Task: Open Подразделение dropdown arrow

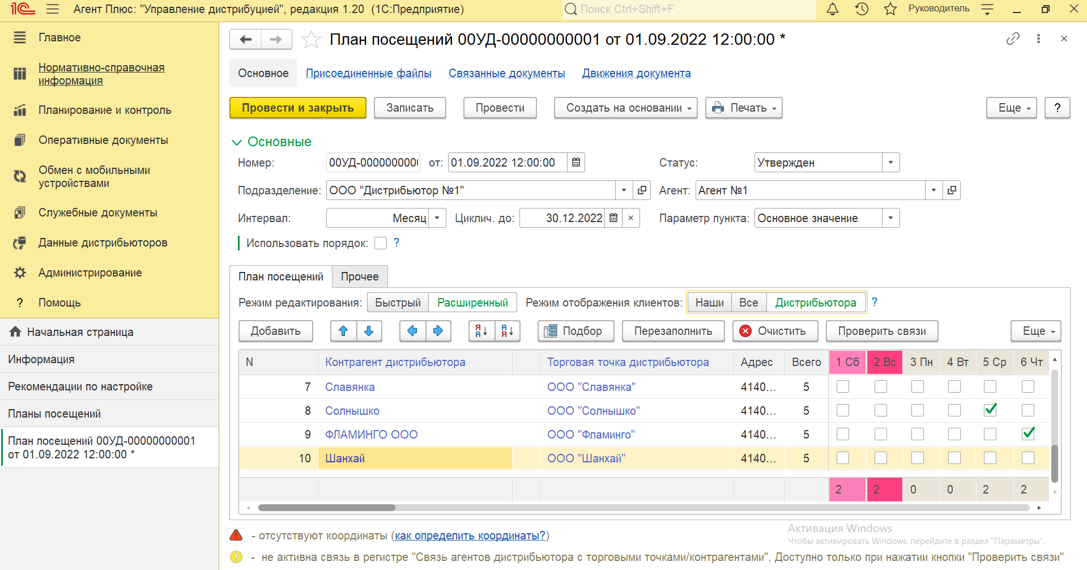Action: tap(624, 190)
